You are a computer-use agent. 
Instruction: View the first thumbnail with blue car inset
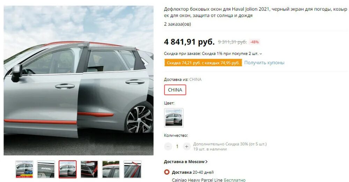pos(24,169)
